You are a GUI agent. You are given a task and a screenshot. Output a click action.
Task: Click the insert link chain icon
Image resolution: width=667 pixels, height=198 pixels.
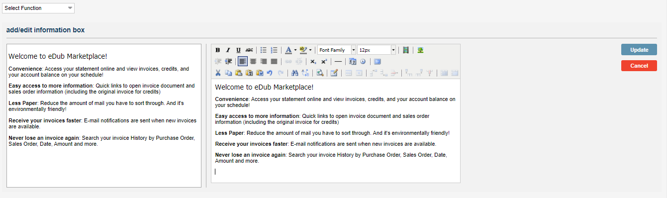pyautogui.click(x=288, y=61)
